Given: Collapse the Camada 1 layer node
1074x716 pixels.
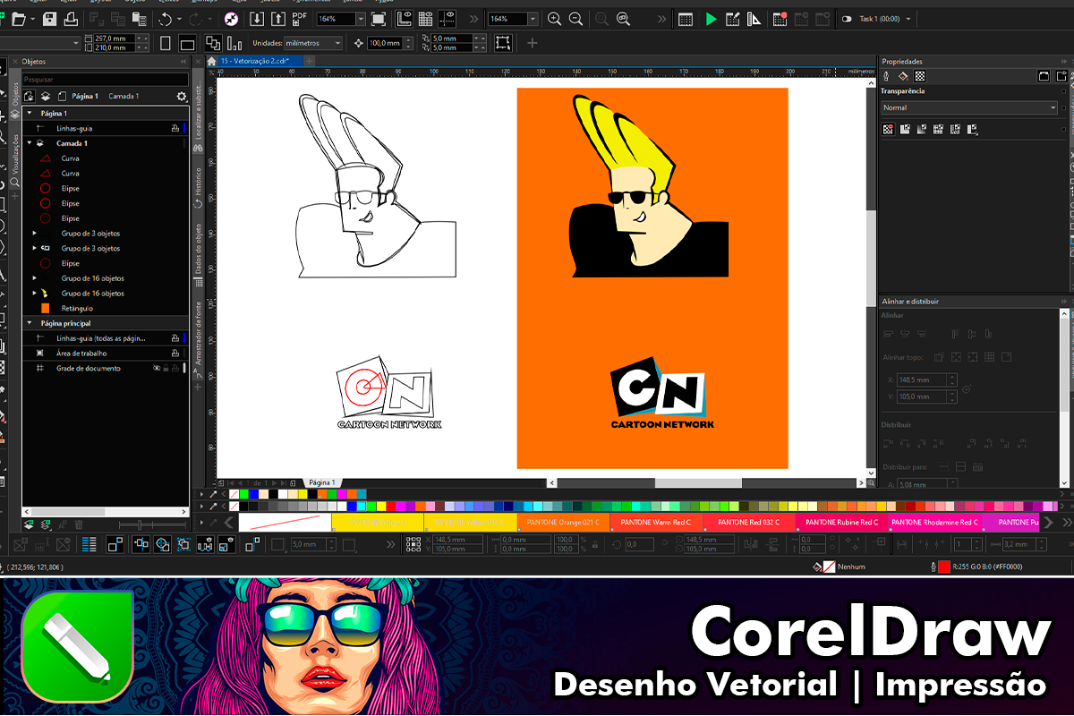Looking at the screenshot, I should coord(29,143).
